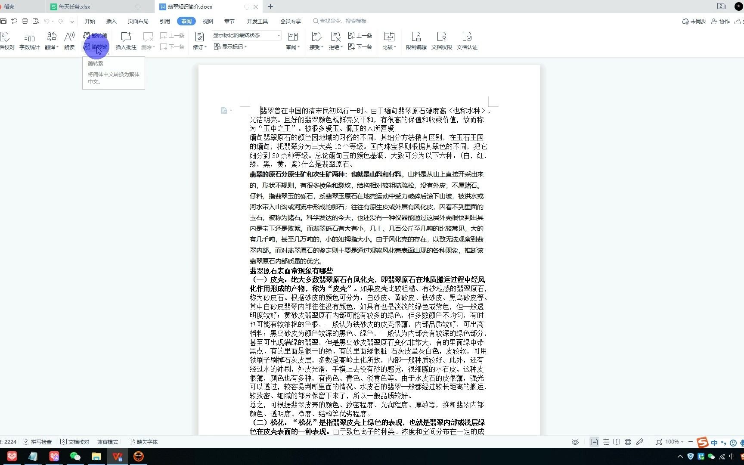
Task: Enable 限制编辑 restrict editing
Action: (x=415, y=41)
